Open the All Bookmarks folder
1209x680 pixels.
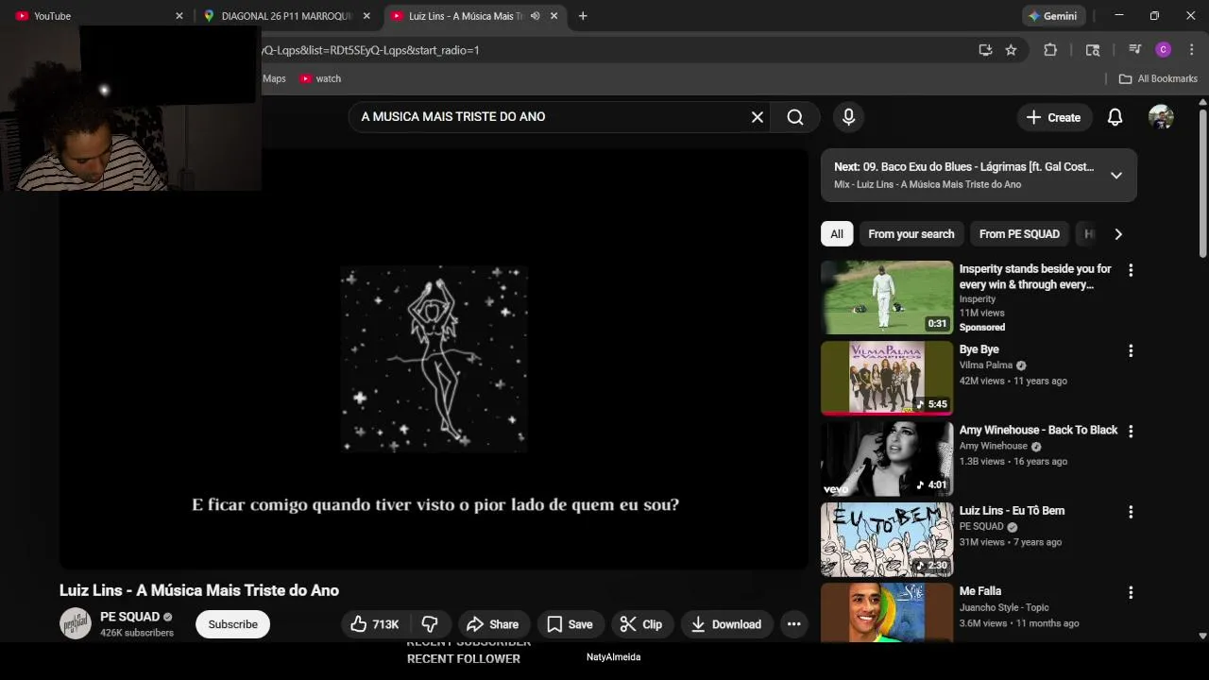(1158, 78)
